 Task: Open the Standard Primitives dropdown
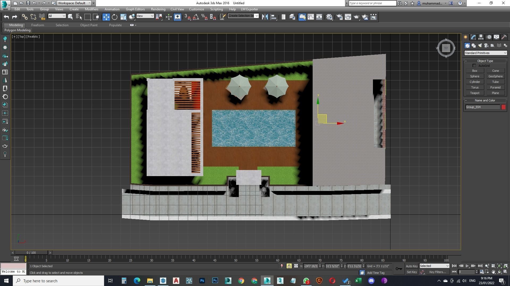pos(485,53)
